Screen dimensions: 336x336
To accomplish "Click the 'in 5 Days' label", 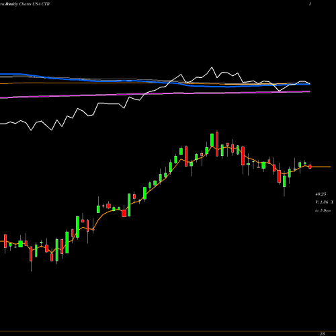I will coord(323,210).
